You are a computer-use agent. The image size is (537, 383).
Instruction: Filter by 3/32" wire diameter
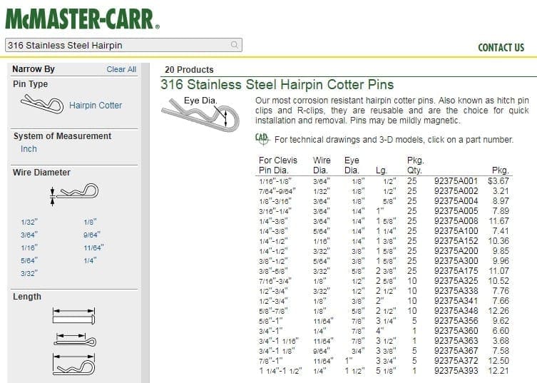tap(29, 273)
